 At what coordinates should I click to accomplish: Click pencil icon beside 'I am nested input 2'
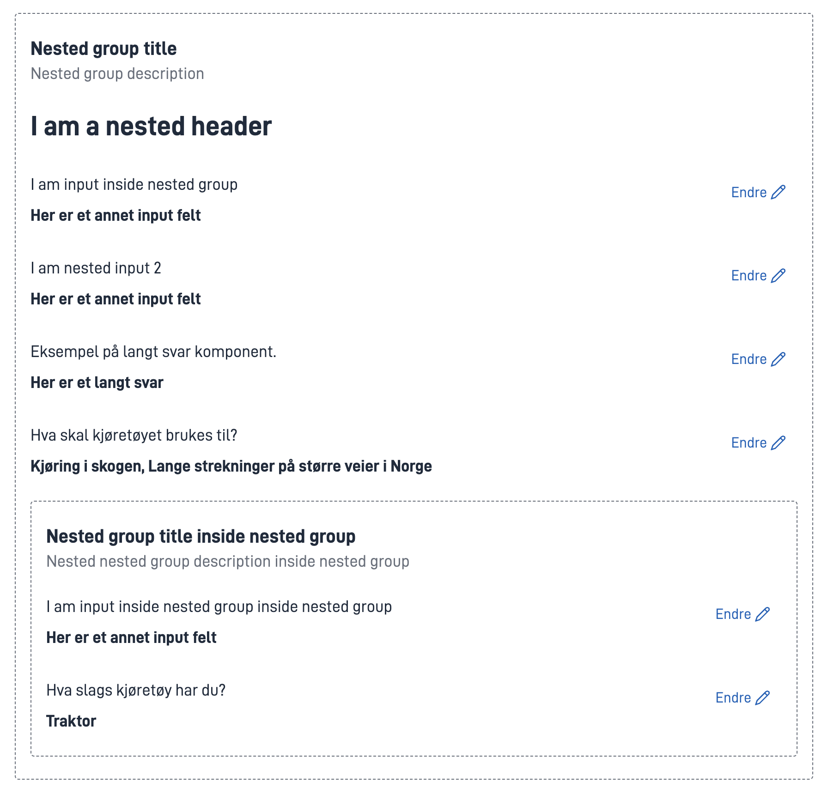point(778,276)
